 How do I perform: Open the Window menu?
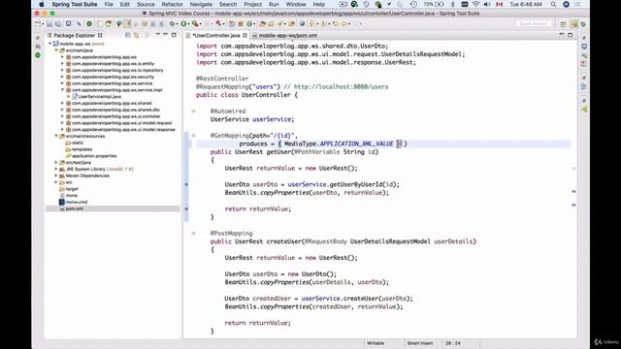pyautogui.click(x=296, y=4)
